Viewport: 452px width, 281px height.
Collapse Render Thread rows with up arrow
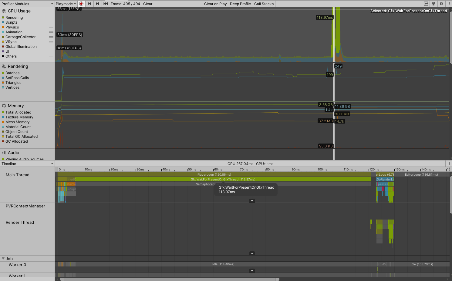(x=252, y=253)
